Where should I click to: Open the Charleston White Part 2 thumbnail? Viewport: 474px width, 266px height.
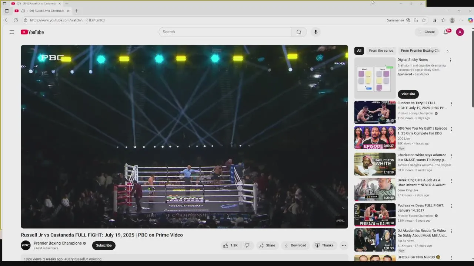tap(375, 164)
